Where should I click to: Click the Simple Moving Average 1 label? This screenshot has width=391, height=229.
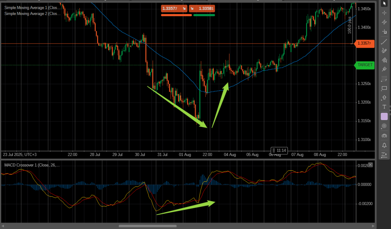(x=32, y=8)
